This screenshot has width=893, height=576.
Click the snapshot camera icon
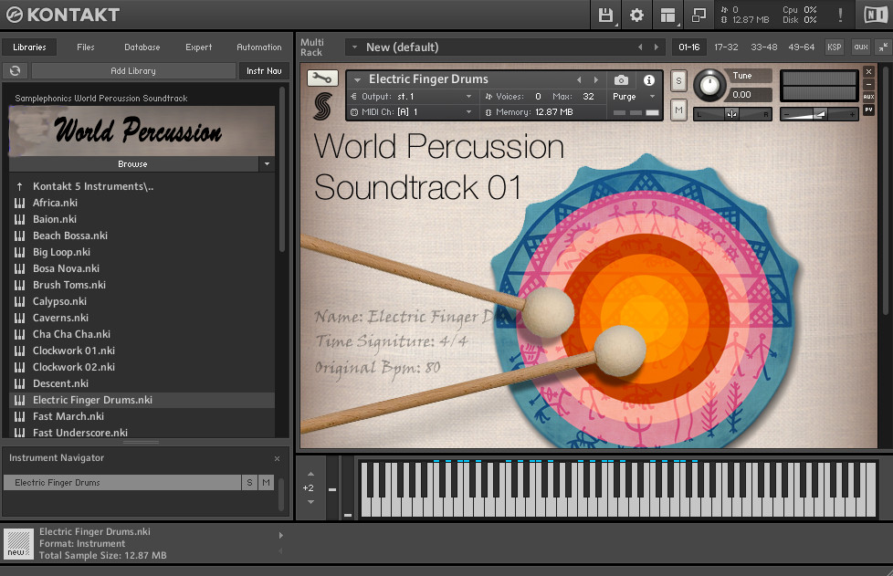point(621,79)
